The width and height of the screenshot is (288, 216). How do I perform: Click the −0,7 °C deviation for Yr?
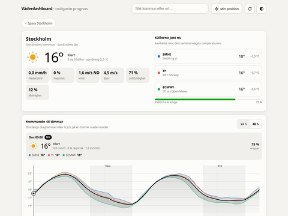tap(254, 73)
